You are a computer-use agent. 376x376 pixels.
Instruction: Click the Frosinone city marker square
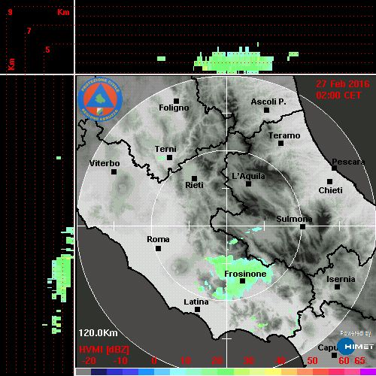click(242, 281)
